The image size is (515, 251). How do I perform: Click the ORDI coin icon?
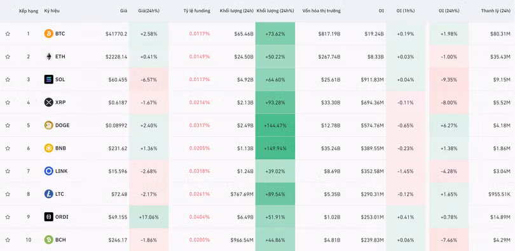coord(48,217)
